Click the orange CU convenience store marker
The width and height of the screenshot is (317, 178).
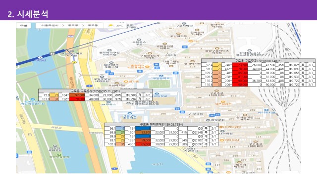190,41
